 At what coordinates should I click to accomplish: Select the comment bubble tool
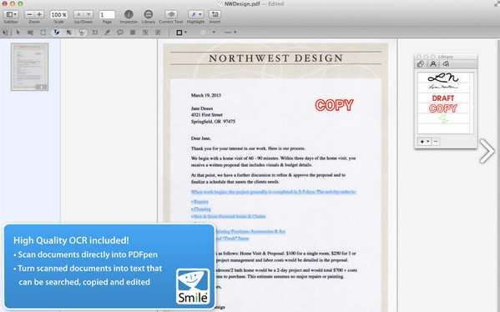pos(120,33)
